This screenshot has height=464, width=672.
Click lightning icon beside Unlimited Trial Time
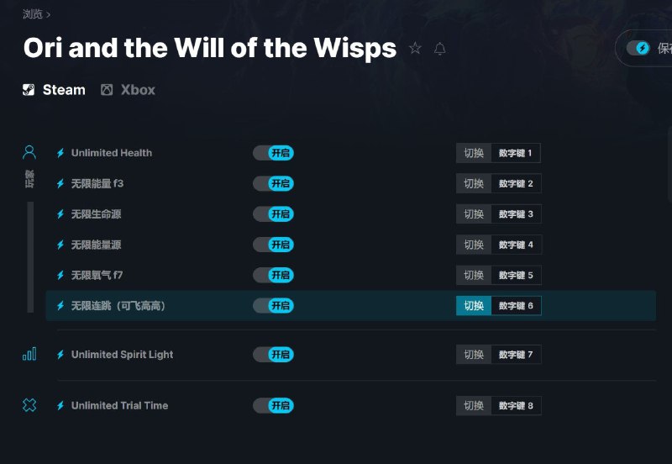pyautogui.click(x=60, y=406)
